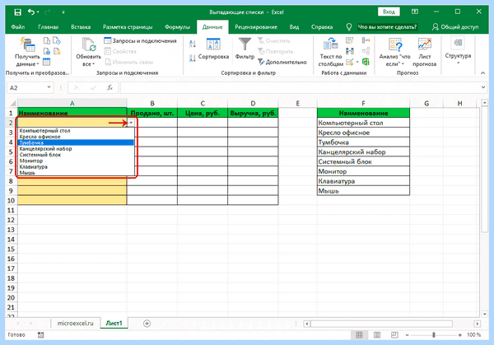Choose Кресло офисное from the dropdown list
Viewport: 494px width, 345px height.
pyautogui.click(x=77, y=137)
